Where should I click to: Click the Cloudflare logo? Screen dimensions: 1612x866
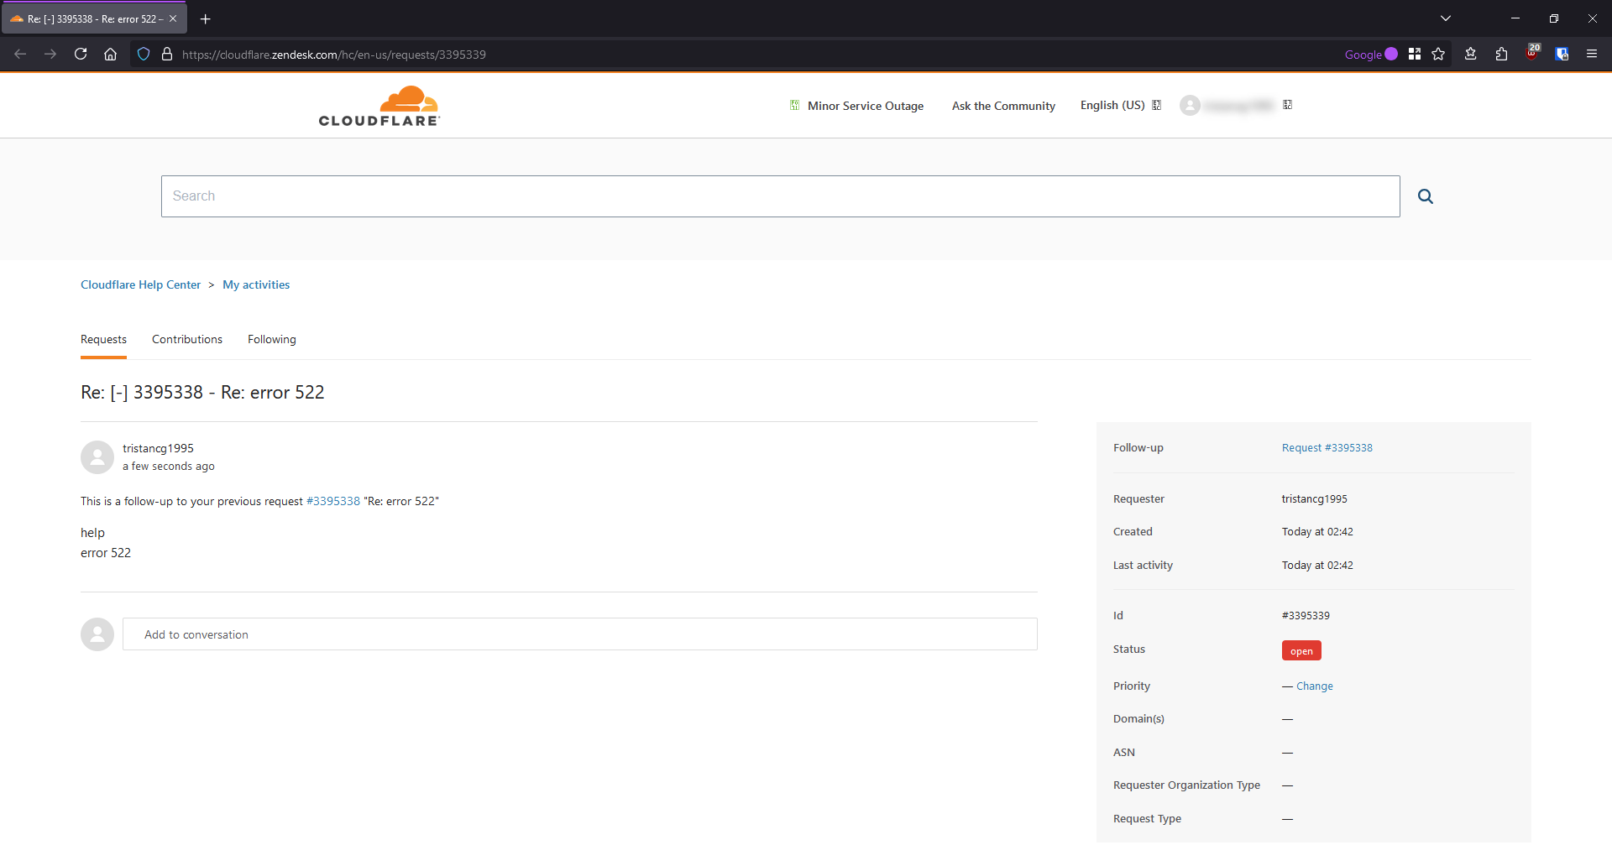379,105
